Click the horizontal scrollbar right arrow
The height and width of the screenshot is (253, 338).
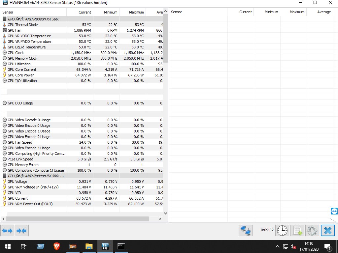[x=160, y=219]
